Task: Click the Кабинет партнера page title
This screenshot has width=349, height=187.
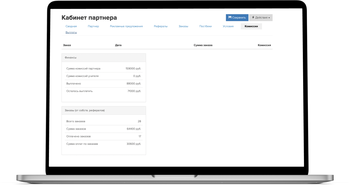Action: pyautogui.click(x=89, y=18)
